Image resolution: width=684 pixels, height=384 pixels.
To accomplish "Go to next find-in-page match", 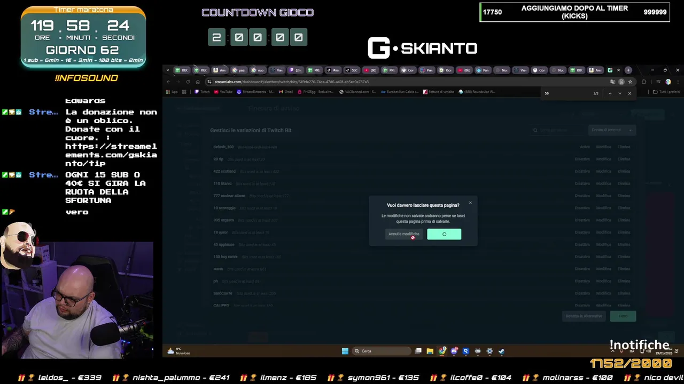I will [x=620, y=93].
